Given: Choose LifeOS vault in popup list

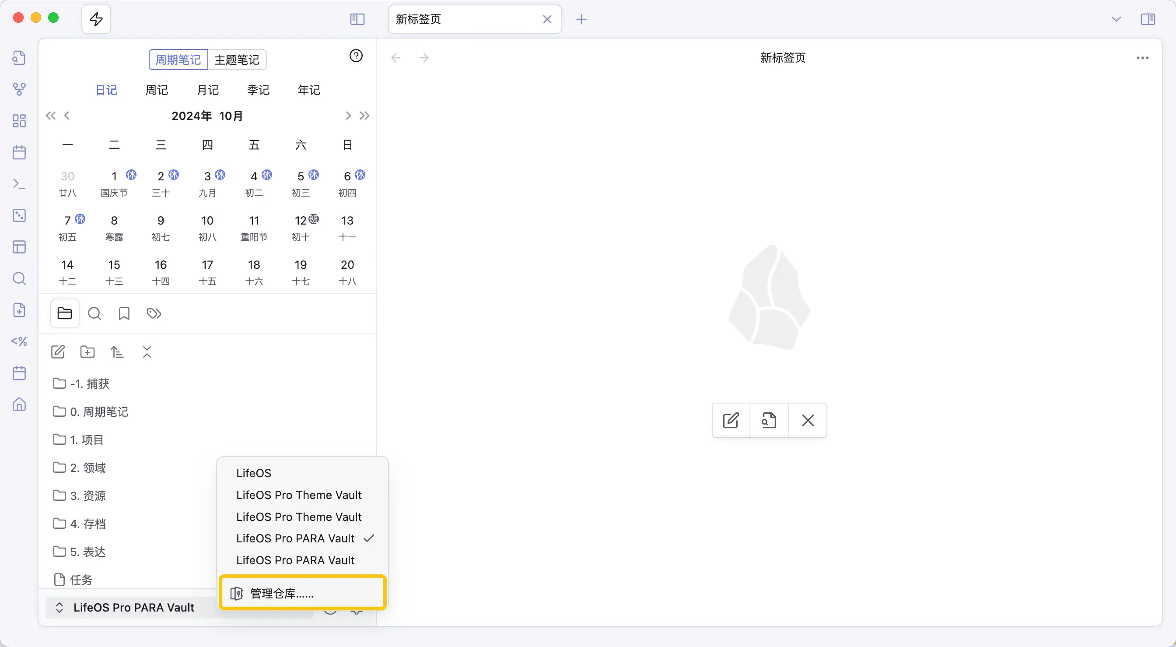Looking at the screenshot, I should [x=254, y=473].
